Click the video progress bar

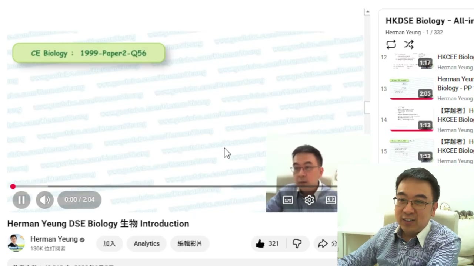[x=174, y=187]
